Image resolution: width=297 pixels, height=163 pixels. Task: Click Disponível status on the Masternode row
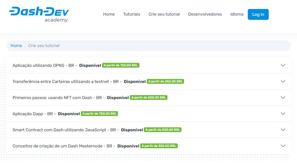click(x=128, y=146)
